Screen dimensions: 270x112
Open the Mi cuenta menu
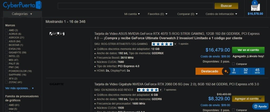pos(132,14)
